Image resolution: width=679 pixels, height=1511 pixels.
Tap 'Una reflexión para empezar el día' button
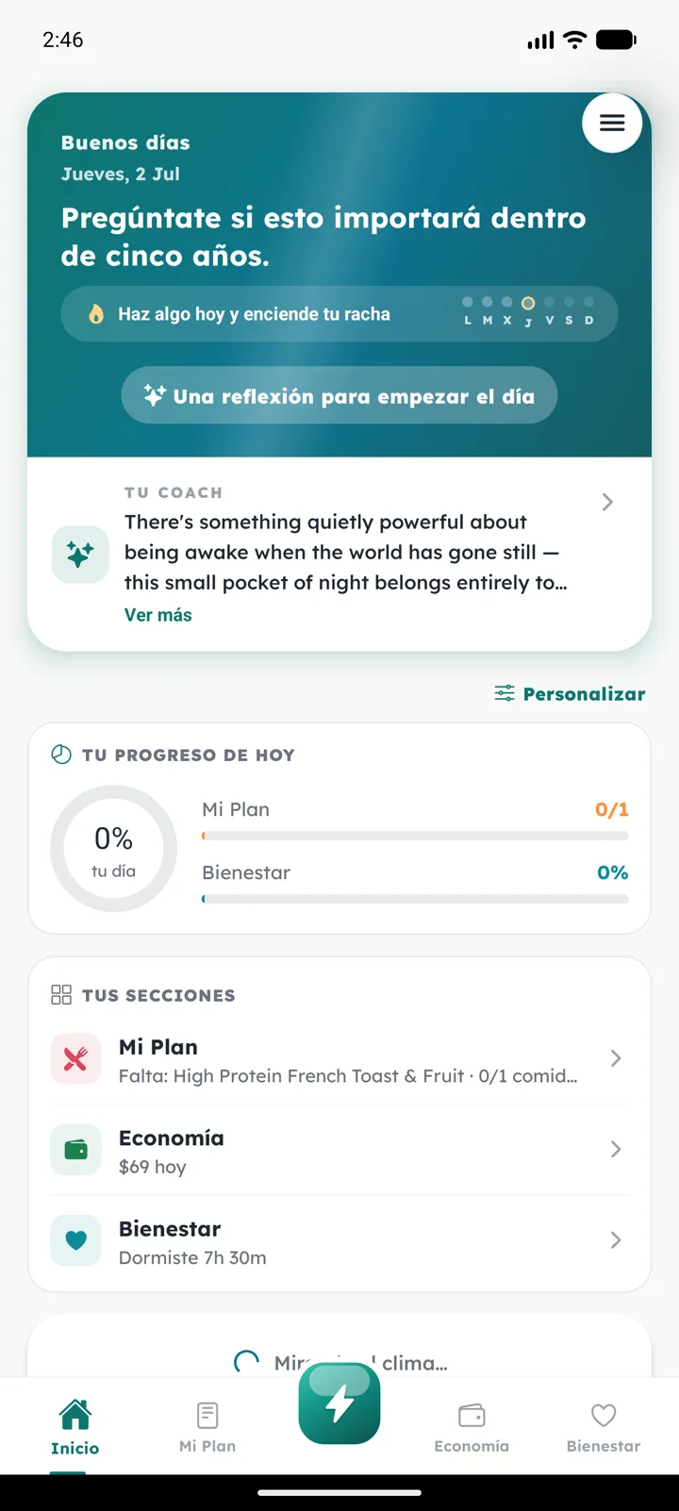point(339,395)
